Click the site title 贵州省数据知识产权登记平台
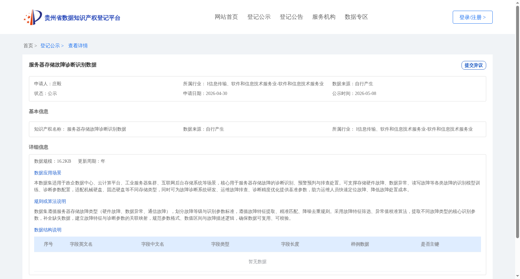This screenshot has width=520, height=279. pos(82,18)
